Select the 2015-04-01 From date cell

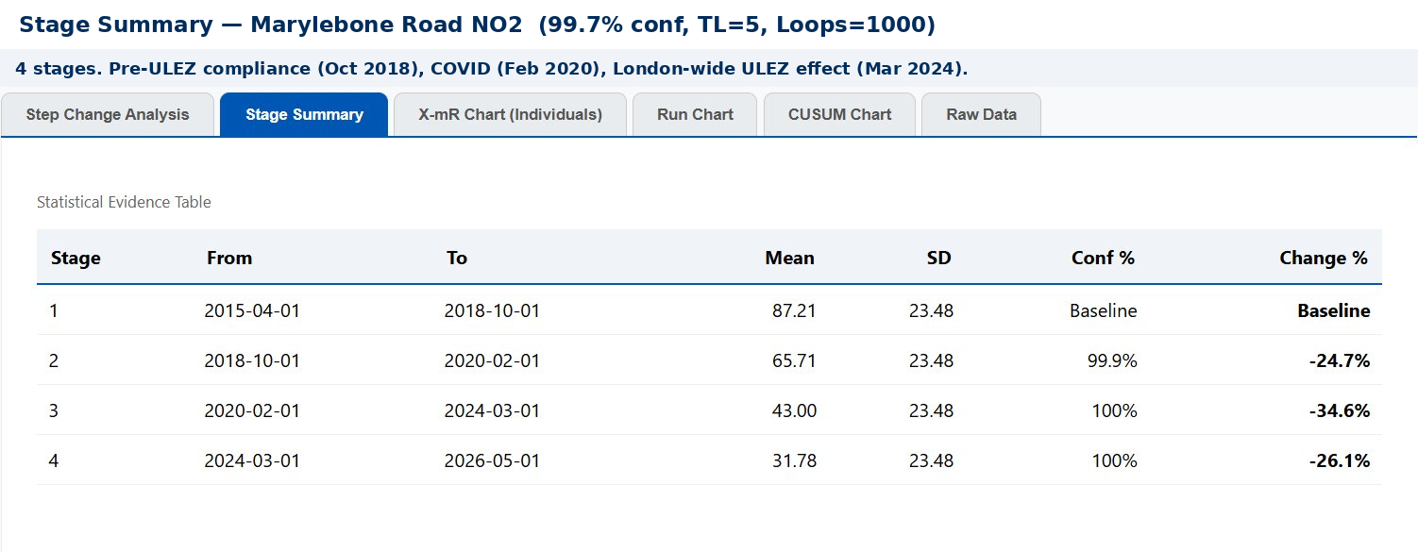pyautogui.click(x=252, y=310)
